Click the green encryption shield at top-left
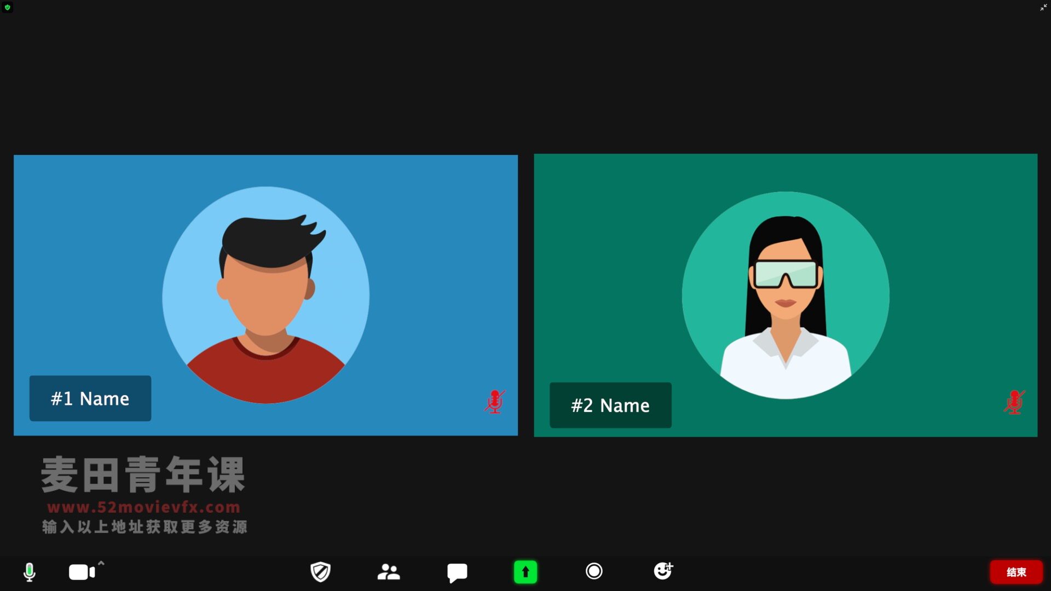Screen dimensions: 1051x591 pos(7,7)
